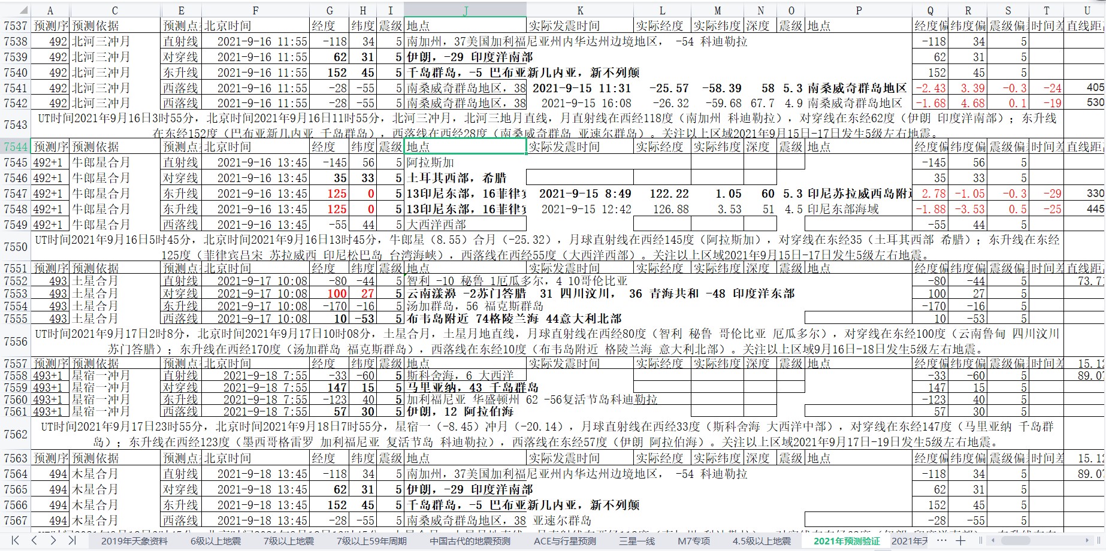
Task: Select column K header
Action: (580, 10)
